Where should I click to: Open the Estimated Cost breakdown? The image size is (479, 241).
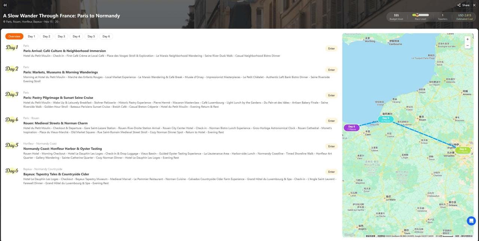(464, 17)
